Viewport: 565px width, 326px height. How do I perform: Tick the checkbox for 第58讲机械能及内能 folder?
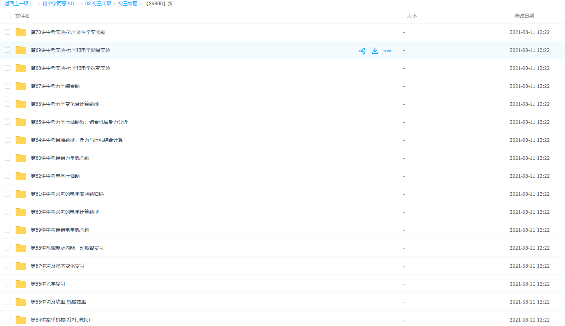(x=8, y=248)
